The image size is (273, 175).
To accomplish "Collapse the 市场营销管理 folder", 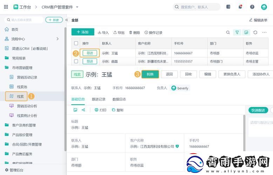I will coord(22,68).
